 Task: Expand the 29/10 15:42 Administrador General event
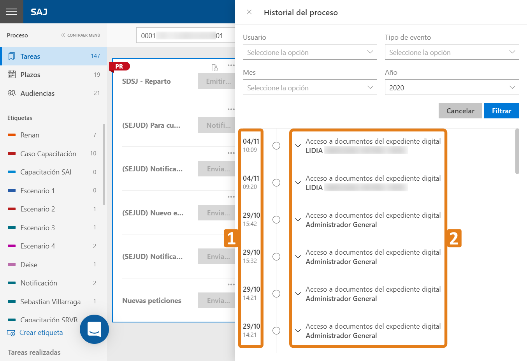298,220
